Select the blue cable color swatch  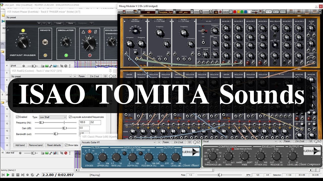[246, 12]
